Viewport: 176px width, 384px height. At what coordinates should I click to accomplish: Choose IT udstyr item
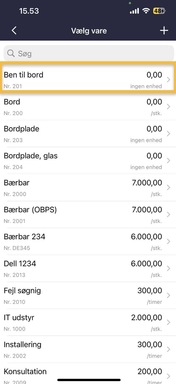(76, 322)
